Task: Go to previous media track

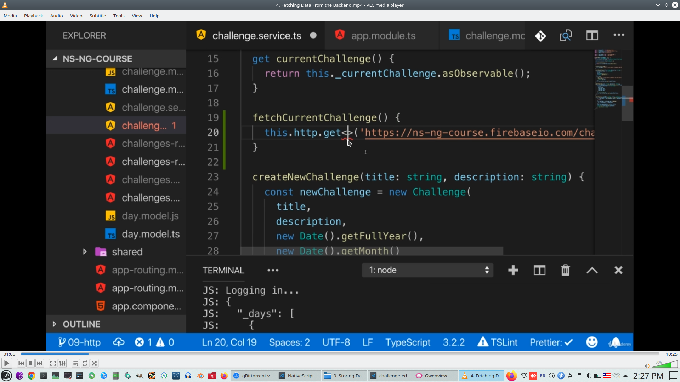Action: pos(21,363)
